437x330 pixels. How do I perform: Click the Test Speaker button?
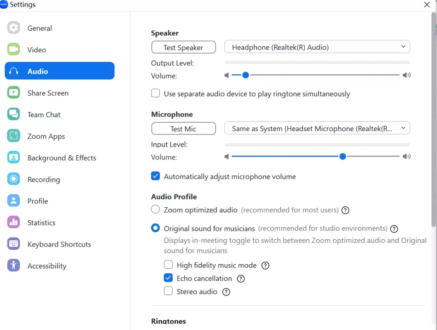click(184, 47)
